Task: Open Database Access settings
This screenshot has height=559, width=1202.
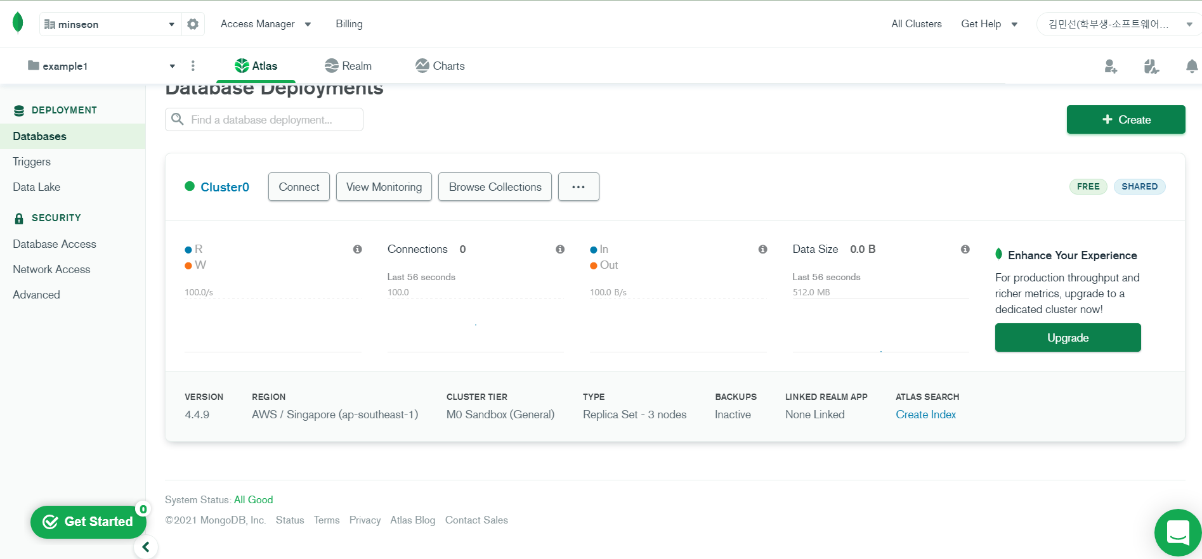Action: click(x=55, y=244)
